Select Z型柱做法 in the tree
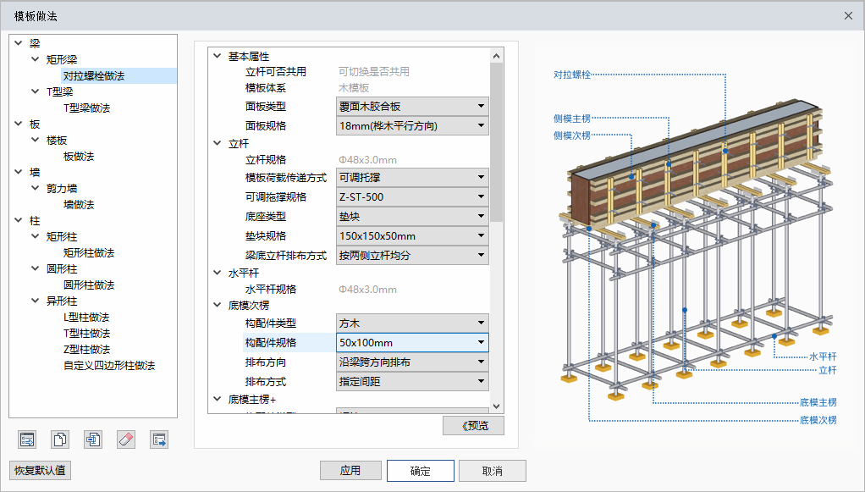This screenshot has height=492, width=865. (x=86, y=350)
